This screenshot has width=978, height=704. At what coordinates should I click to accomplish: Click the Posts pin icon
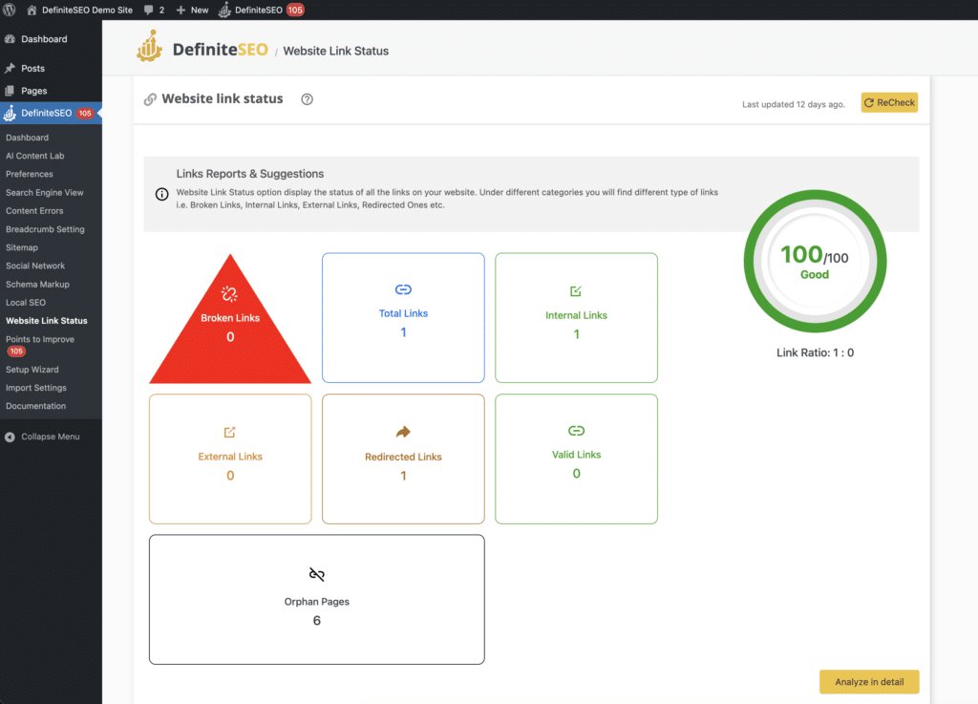coord(10,68)
